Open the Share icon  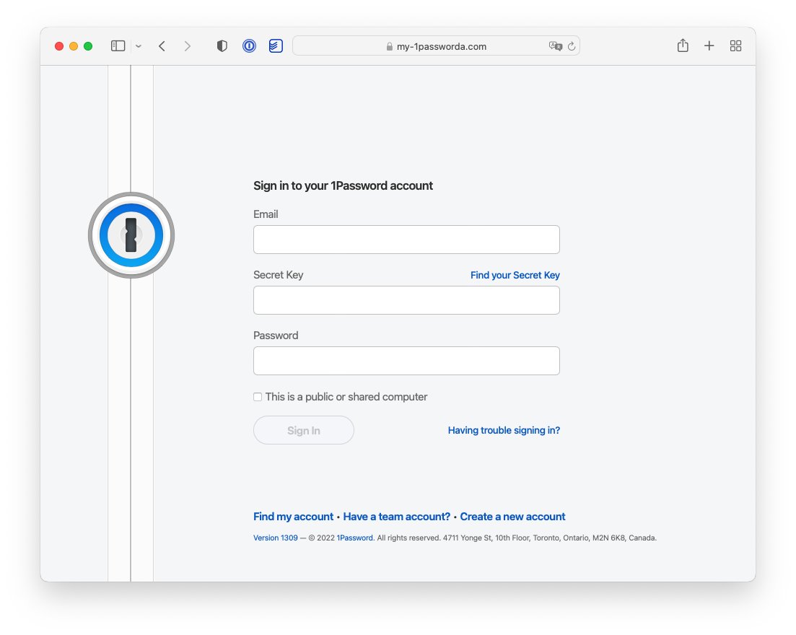tap(683, 45)
